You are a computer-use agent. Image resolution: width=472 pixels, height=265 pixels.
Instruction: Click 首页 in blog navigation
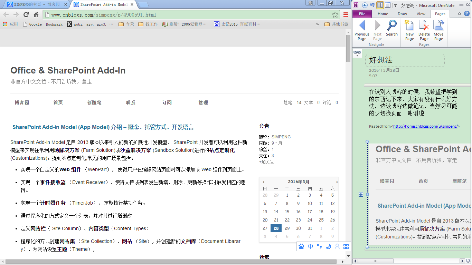[58, 102]
